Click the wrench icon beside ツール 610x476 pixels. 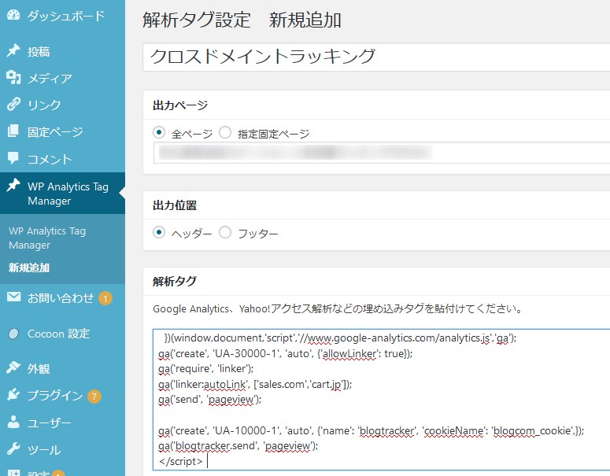[x=13, y=449]
